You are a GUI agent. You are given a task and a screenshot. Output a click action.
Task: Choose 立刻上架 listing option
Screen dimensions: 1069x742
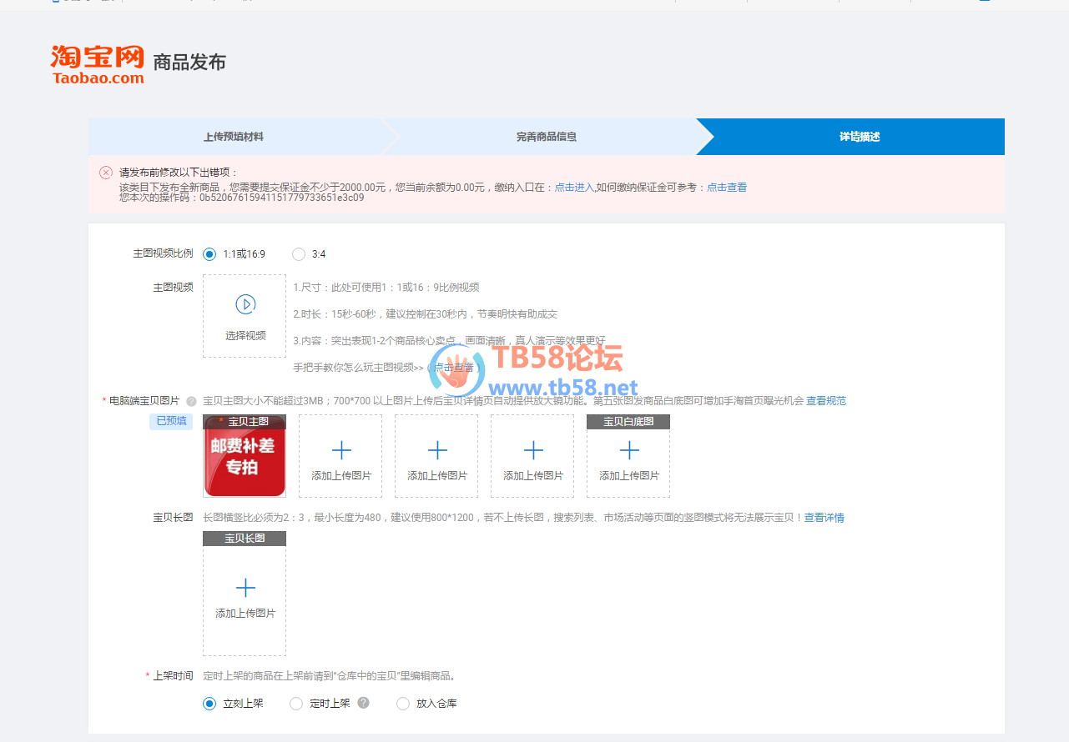[x=209, y=704]
